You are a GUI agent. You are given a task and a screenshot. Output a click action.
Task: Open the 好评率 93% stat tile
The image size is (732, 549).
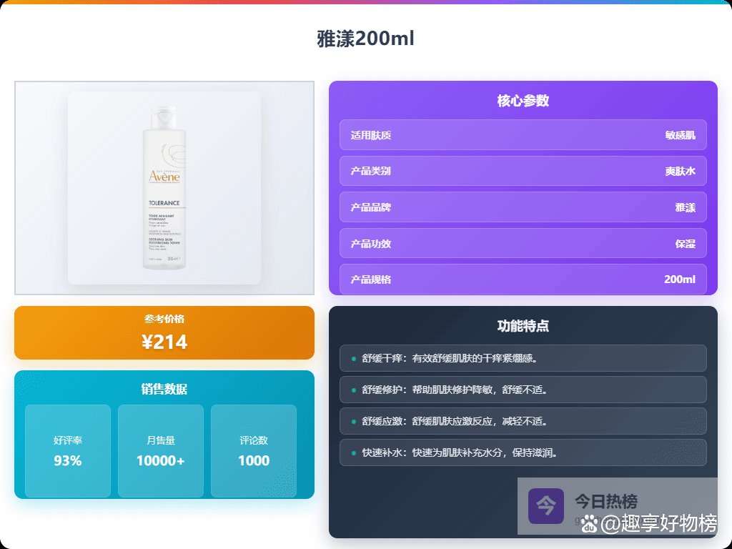(68, 451)
